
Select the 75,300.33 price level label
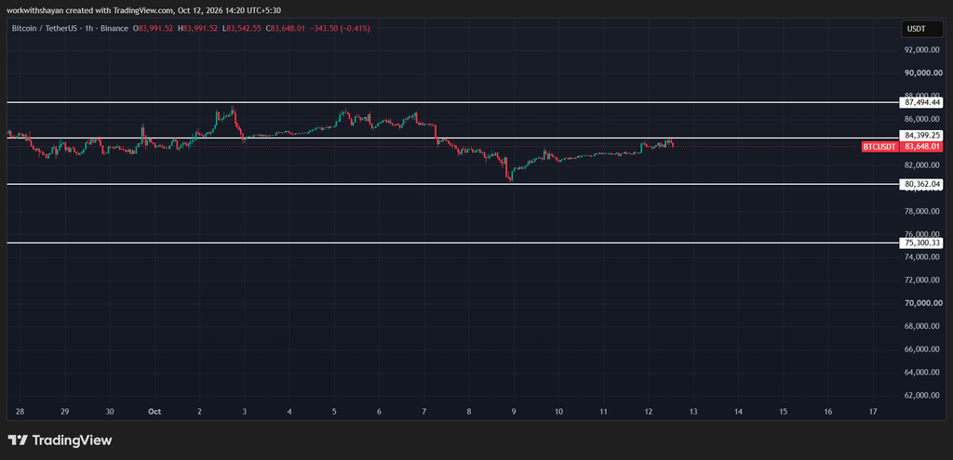tap(922, 243)
